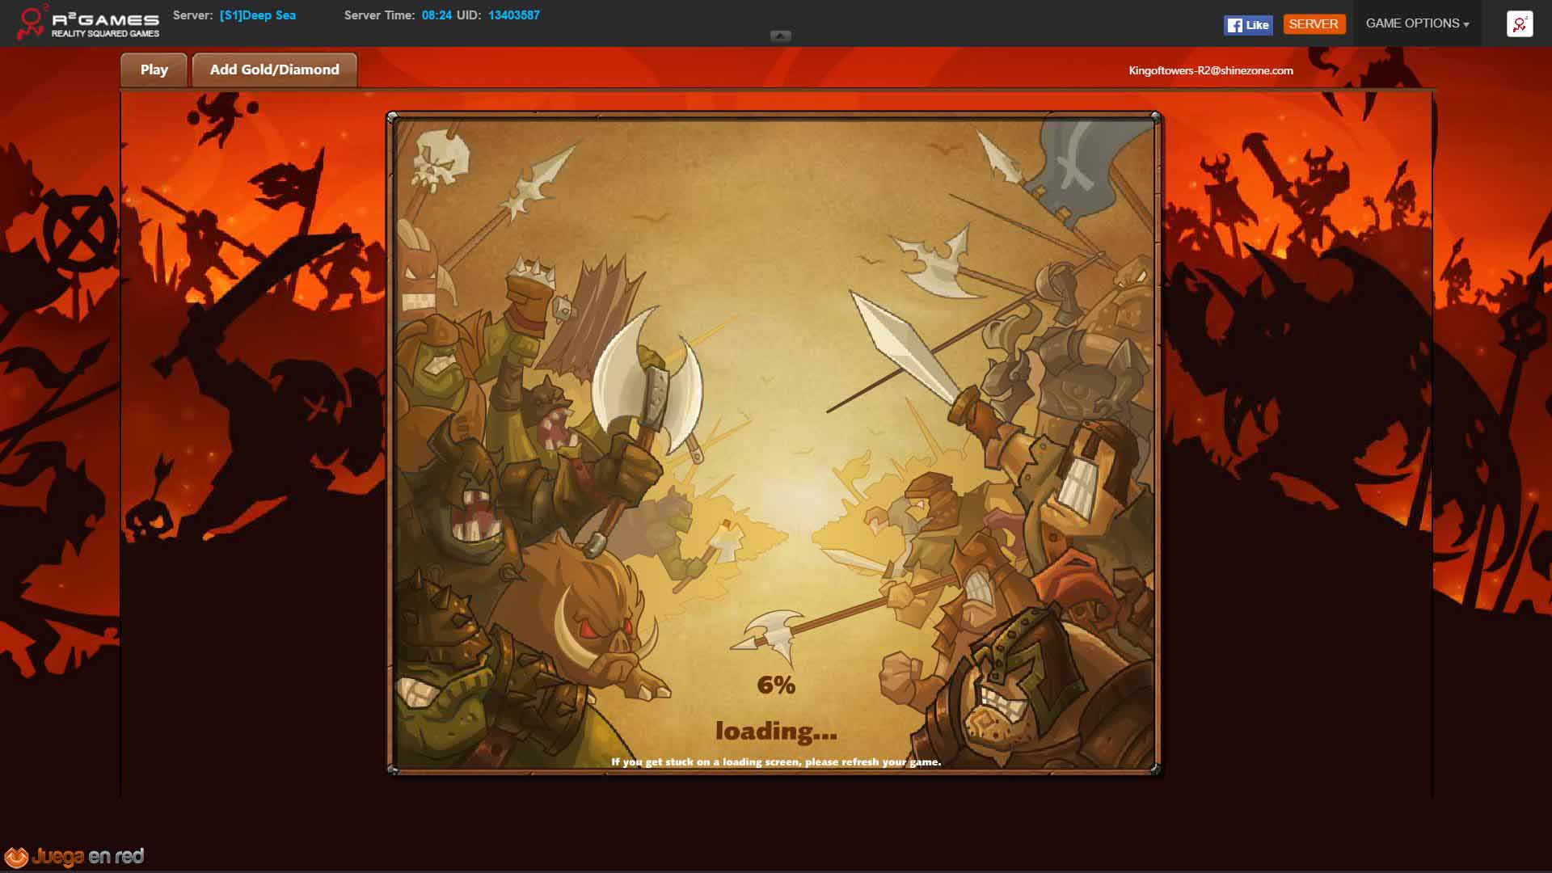
Task: Open the GAME OPTIONS dropdown
Action: pyautogui.click(x=1417, y=23)
